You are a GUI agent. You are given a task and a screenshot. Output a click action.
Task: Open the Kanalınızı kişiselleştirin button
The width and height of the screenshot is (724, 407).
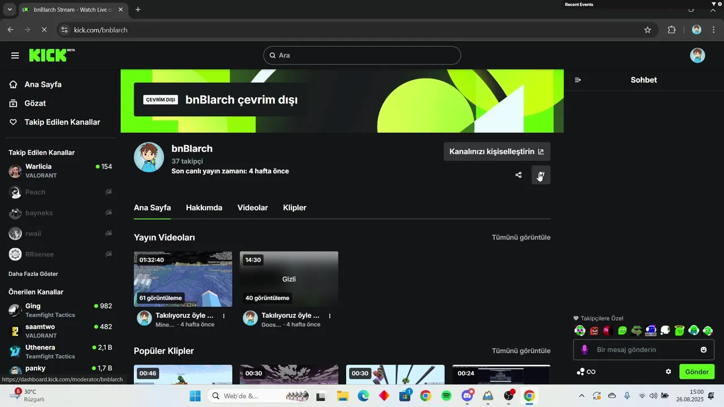click(497, 151)
